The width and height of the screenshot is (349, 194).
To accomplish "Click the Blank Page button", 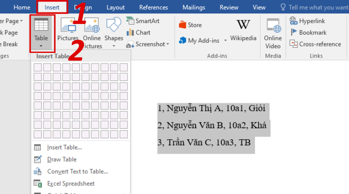I will coord(9,32).
